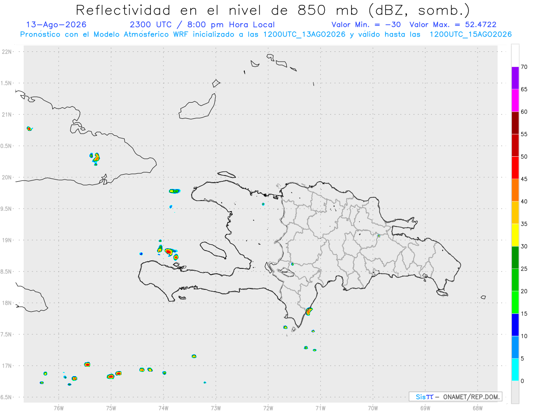Click the '70' colorbar scale value
Viewport: 536px width, 414px height.
point(524,67)
